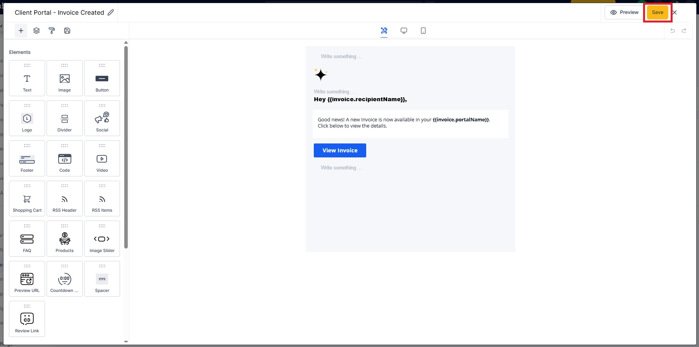Select the Footer element

tap(27, 158)
